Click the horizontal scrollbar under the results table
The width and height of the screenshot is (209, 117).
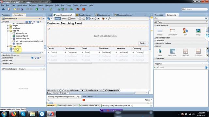pos(70,63)
